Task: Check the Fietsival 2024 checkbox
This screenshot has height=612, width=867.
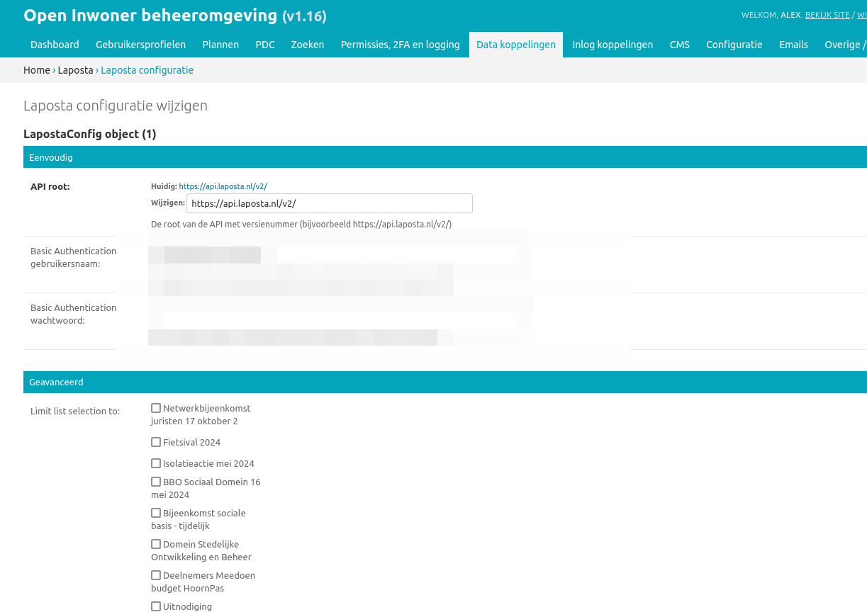Action: [x=156, y=442]
